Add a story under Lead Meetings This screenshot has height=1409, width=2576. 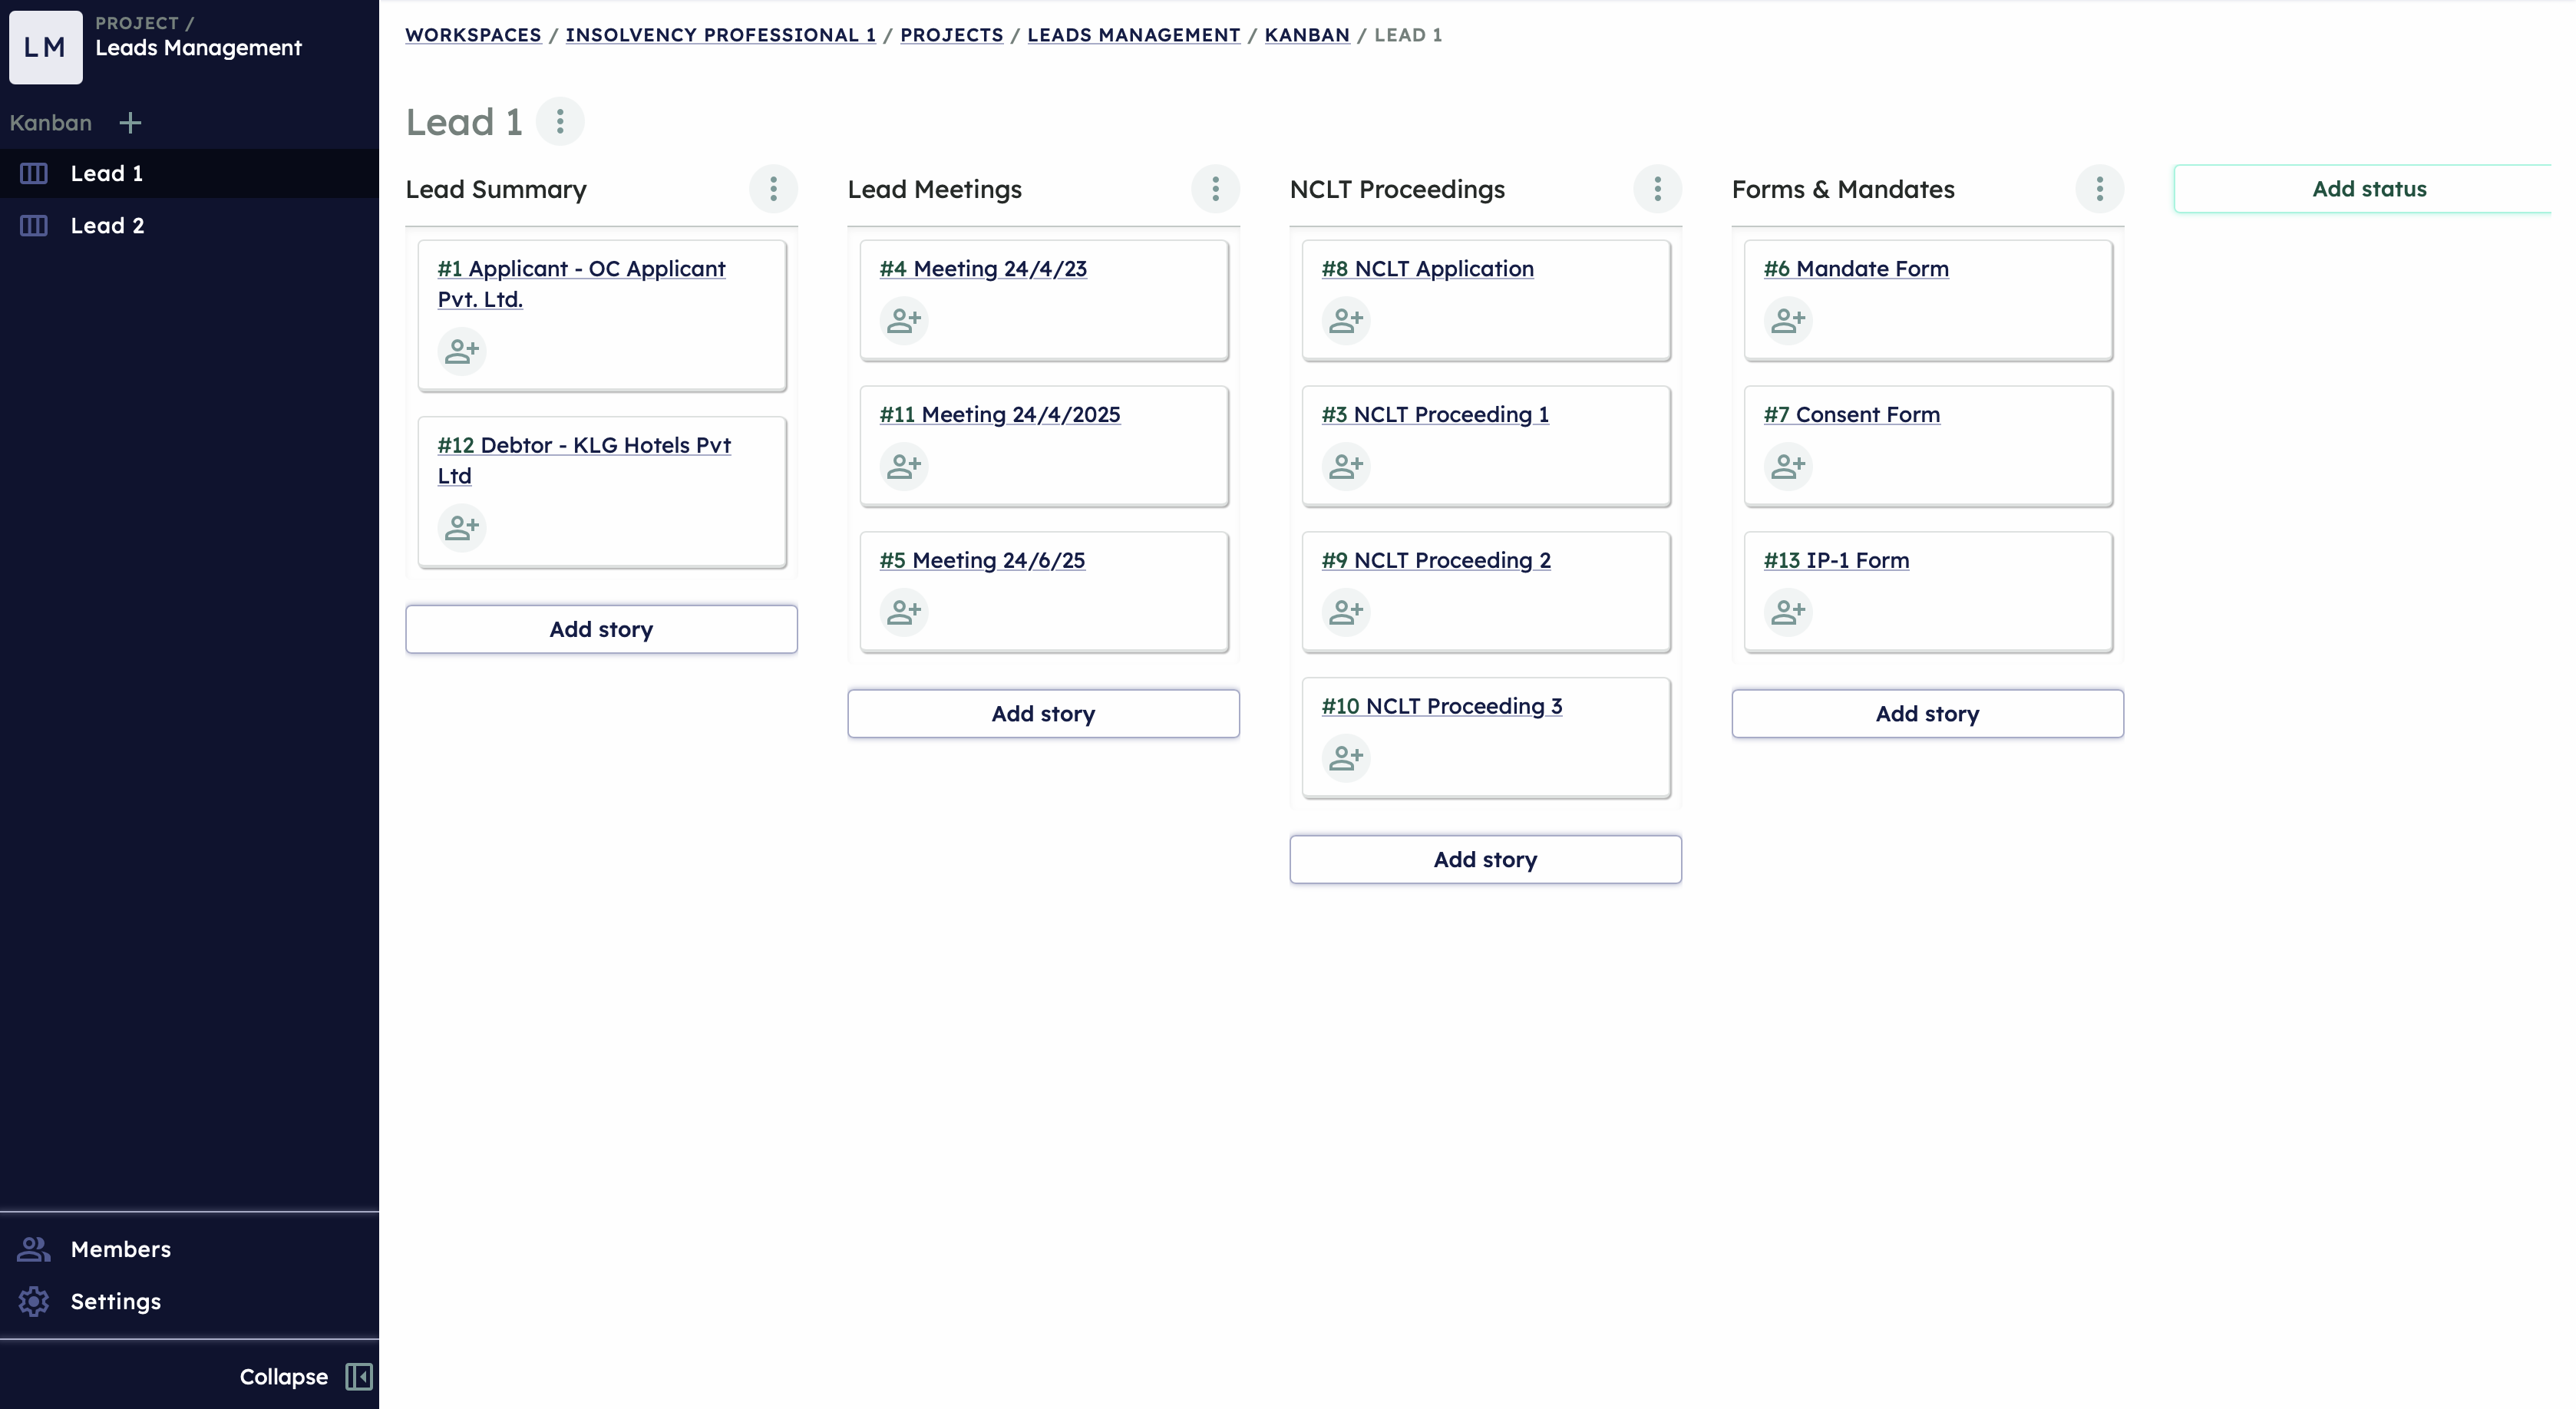(1043, 714)
